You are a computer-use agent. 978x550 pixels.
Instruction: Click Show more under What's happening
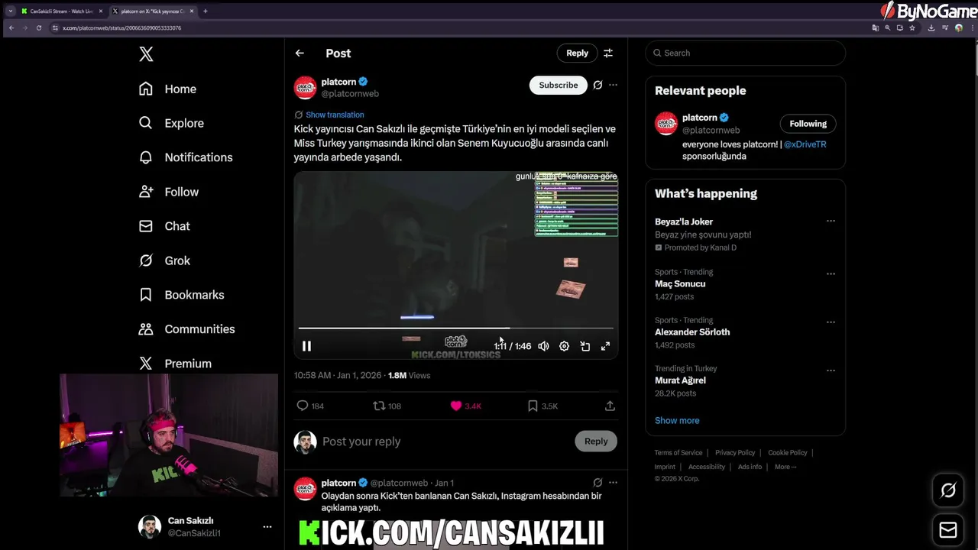[677, 420]
